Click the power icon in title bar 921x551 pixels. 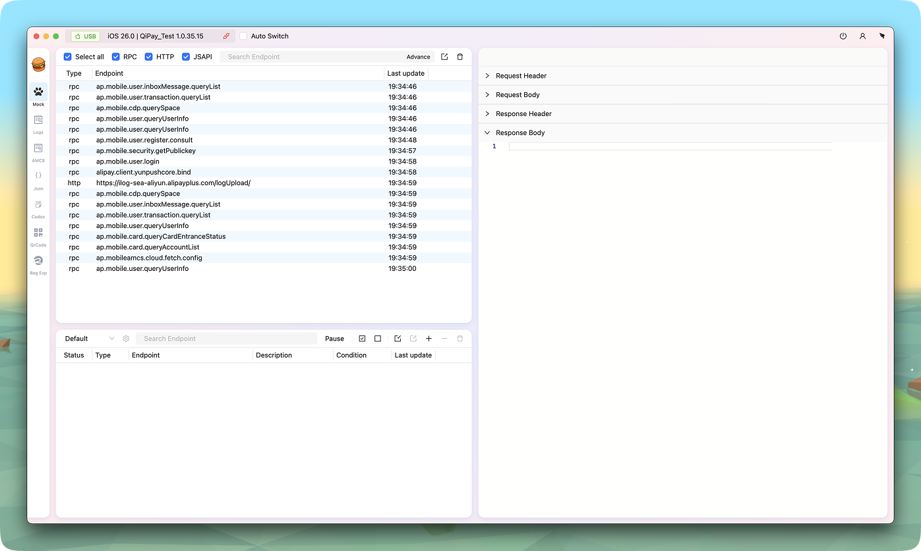pyautogui.click(x=843, y=36)
